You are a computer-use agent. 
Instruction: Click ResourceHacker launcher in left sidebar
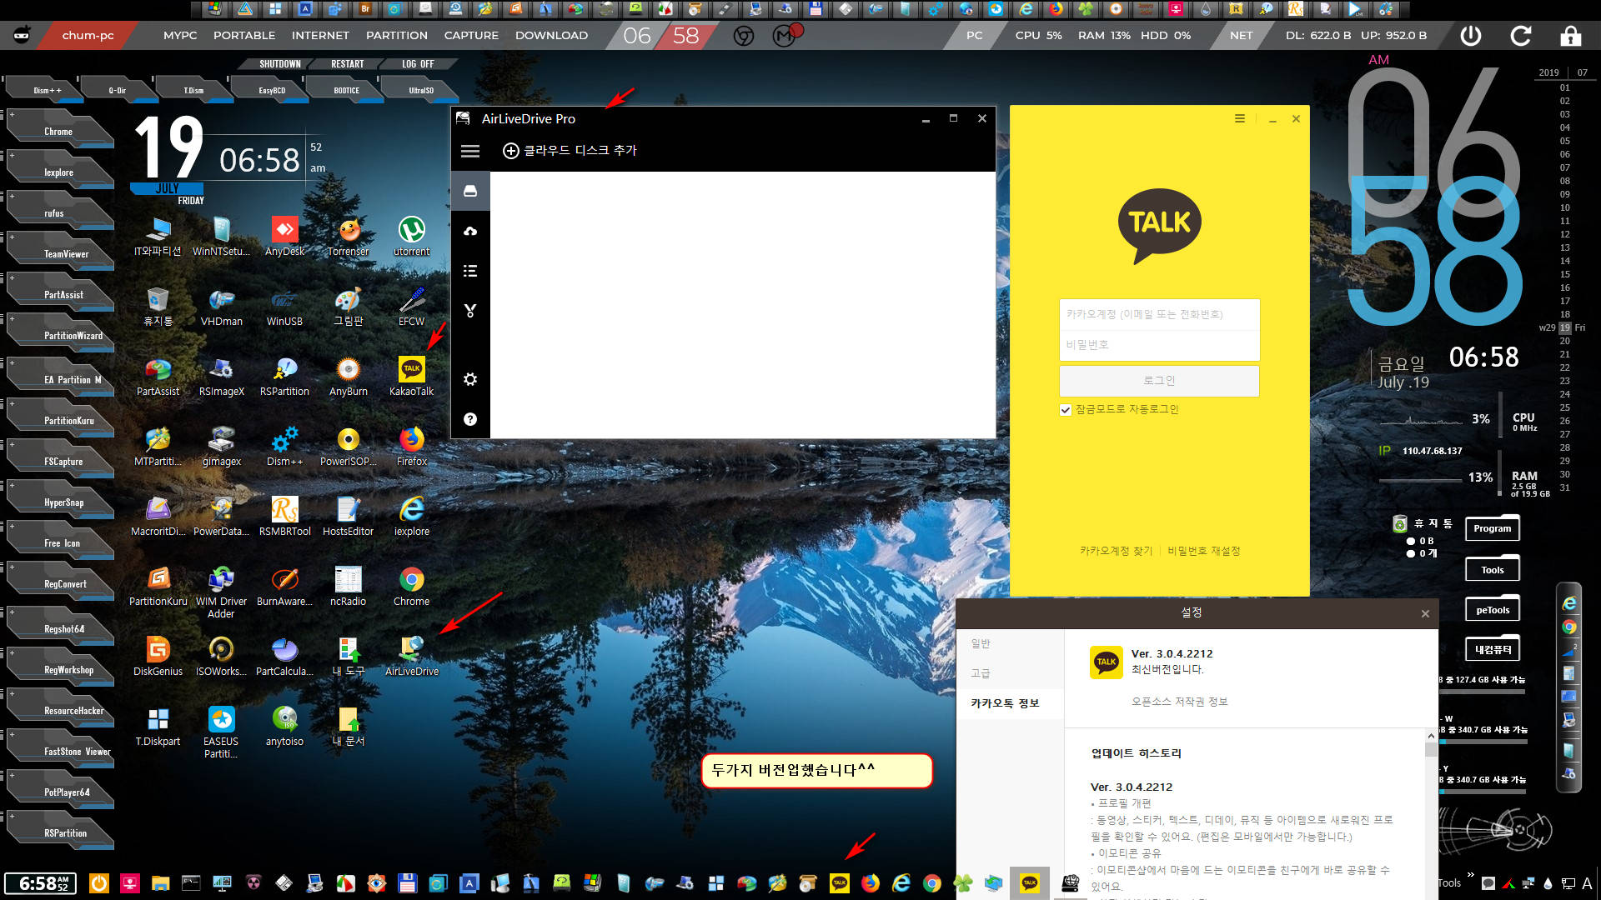pyautogui.click(x=60, y=710)
